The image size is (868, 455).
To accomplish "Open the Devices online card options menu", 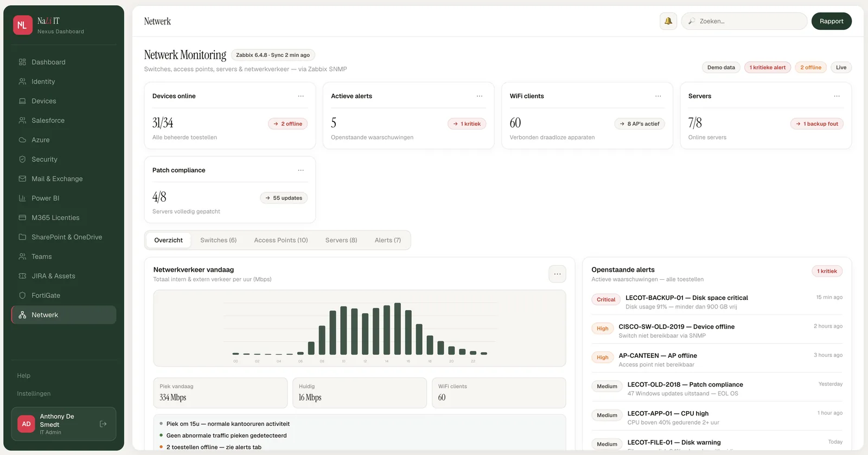I will pos(301,96).
